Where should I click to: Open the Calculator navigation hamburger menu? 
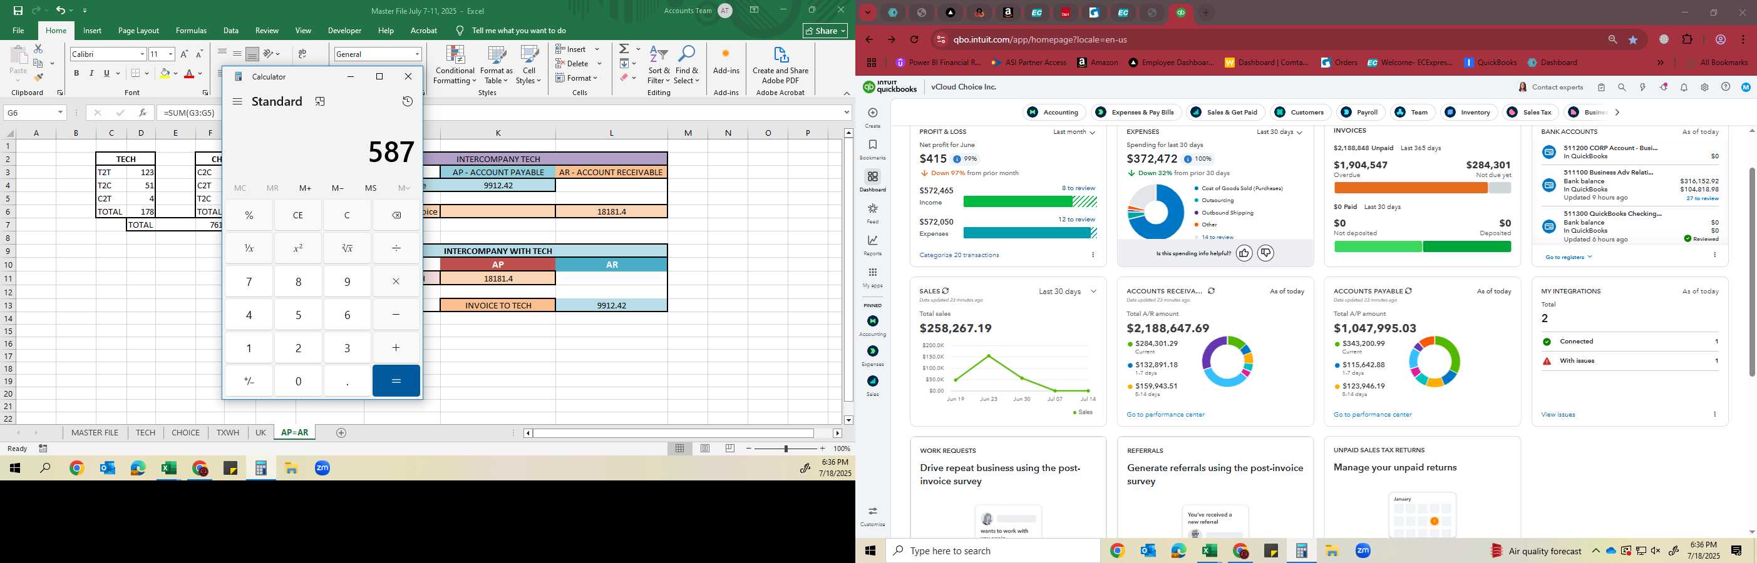click(237, 101)
